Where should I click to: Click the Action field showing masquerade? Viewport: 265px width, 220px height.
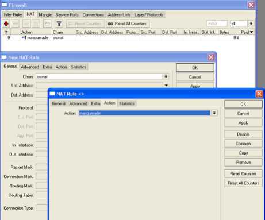145,113
